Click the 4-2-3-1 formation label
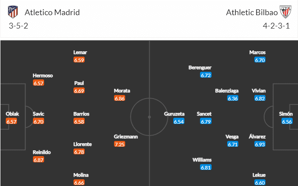Image resolution: width=298 pixels, height=186 pixels. [x=276, y=25]
